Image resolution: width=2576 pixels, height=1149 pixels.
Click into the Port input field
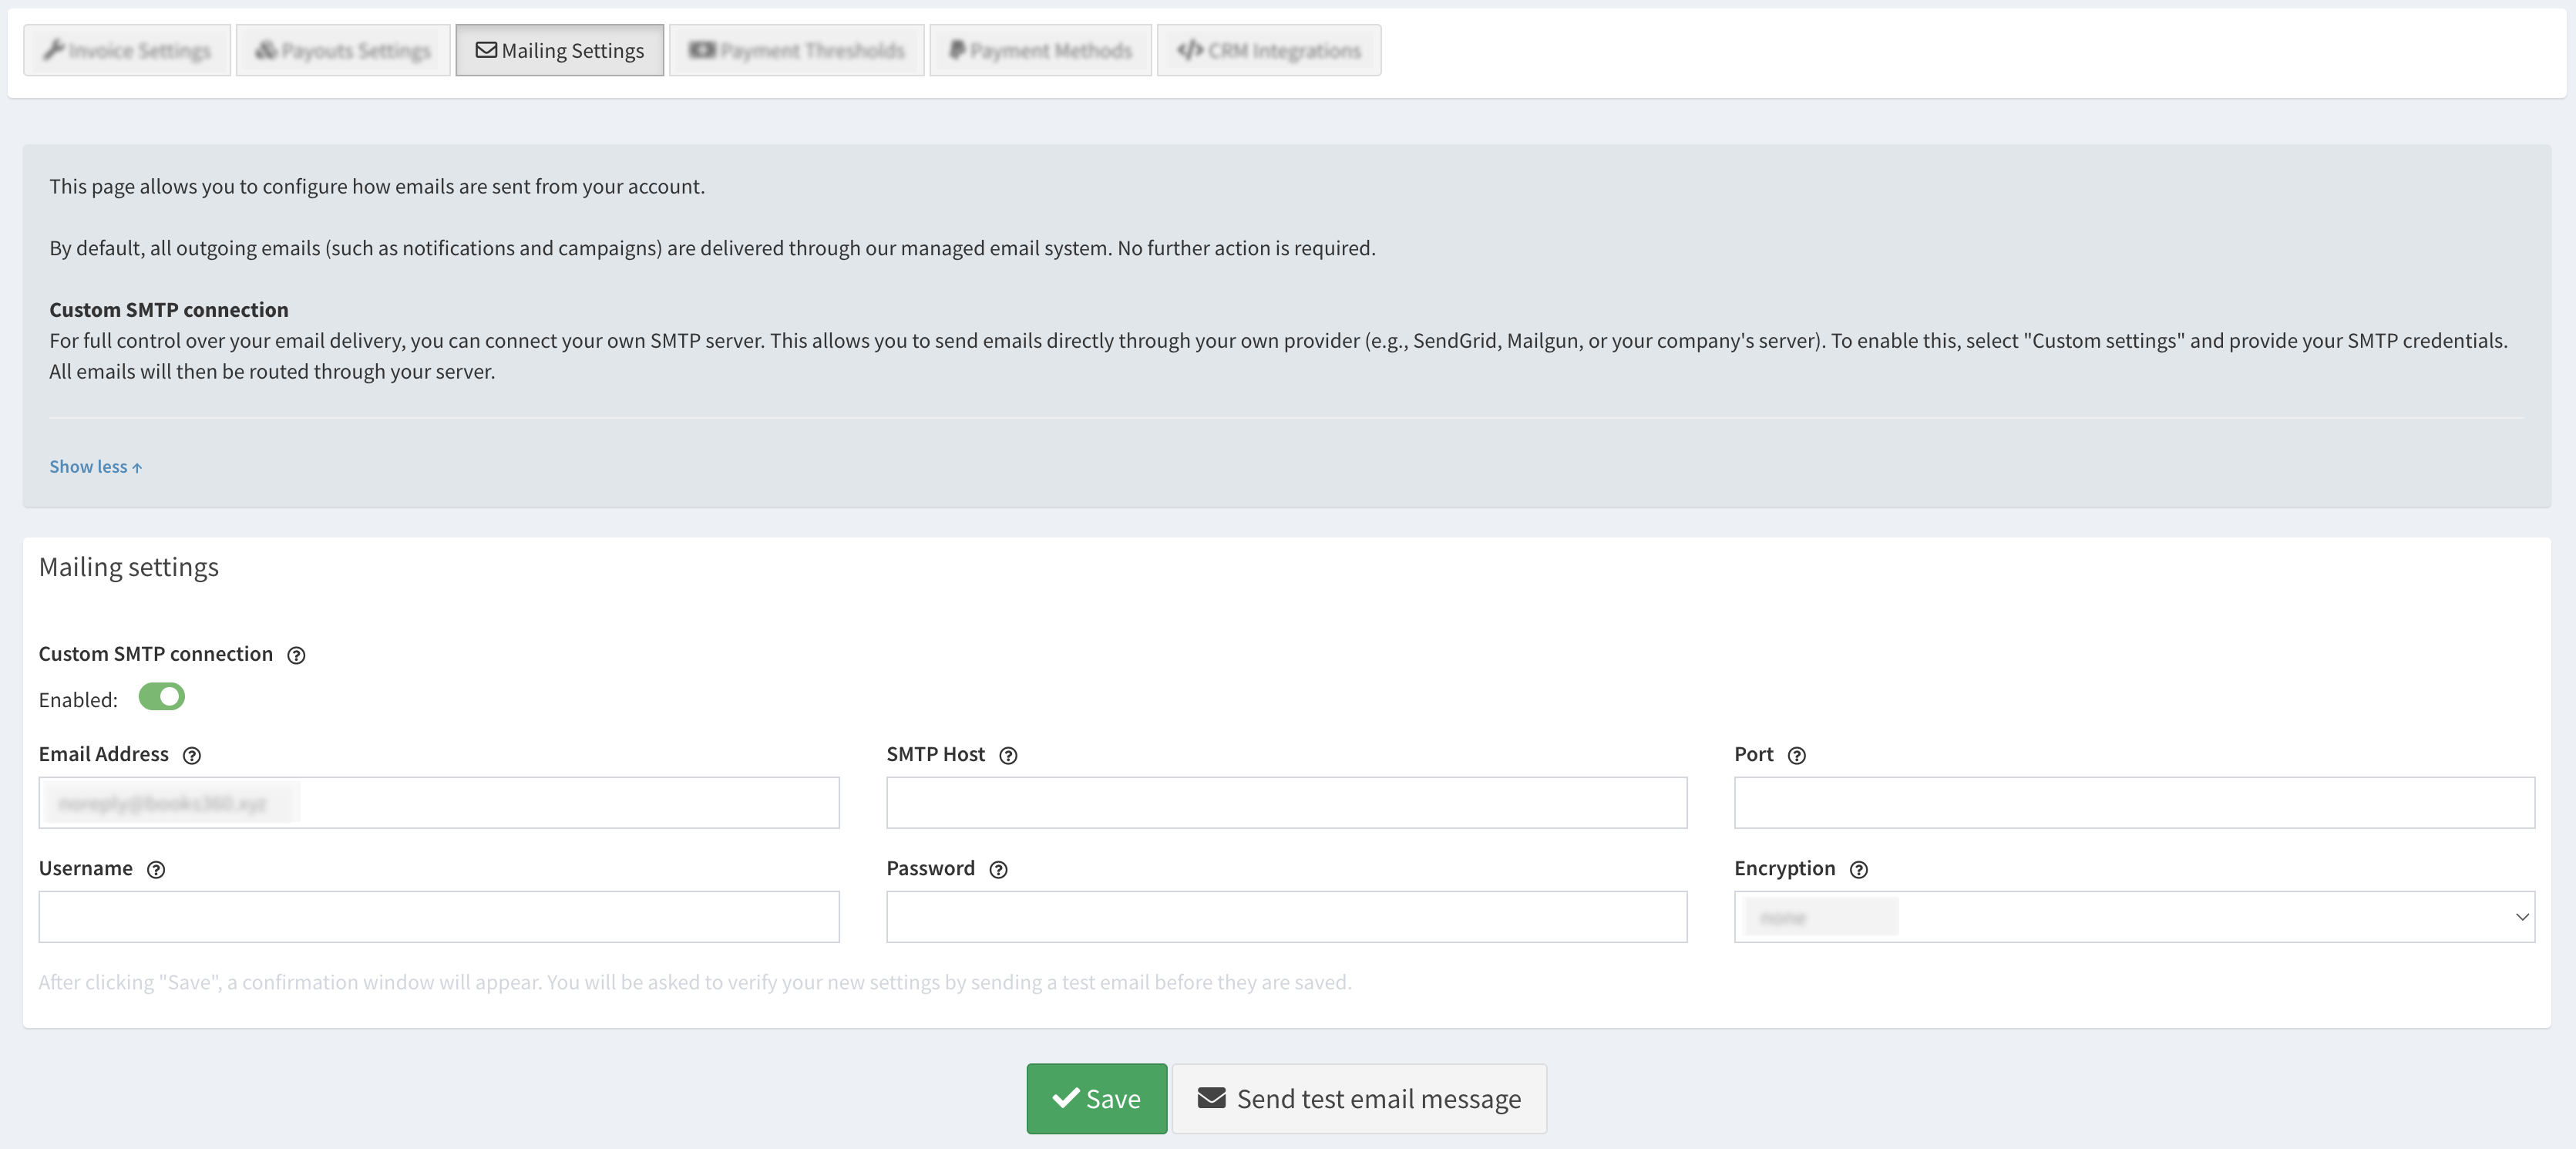tap(2133, 803)
